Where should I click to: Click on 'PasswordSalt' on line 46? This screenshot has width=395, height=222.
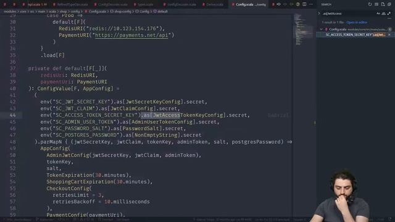tap(141, 128)
